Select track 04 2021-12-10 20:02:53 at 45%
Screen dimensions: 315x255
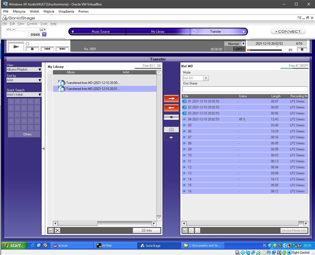(x=245, y=119)
